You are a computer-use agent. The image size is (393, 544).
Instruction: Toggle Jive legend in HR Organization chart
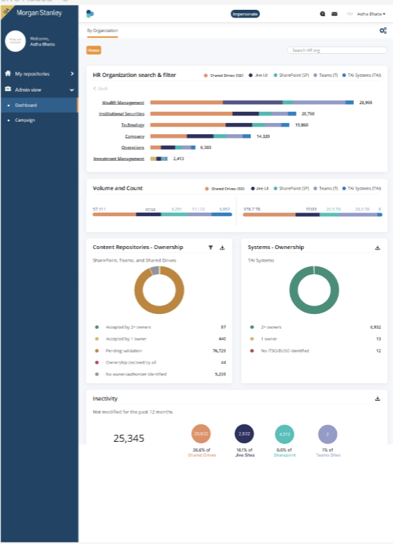(x=258, y=76)
